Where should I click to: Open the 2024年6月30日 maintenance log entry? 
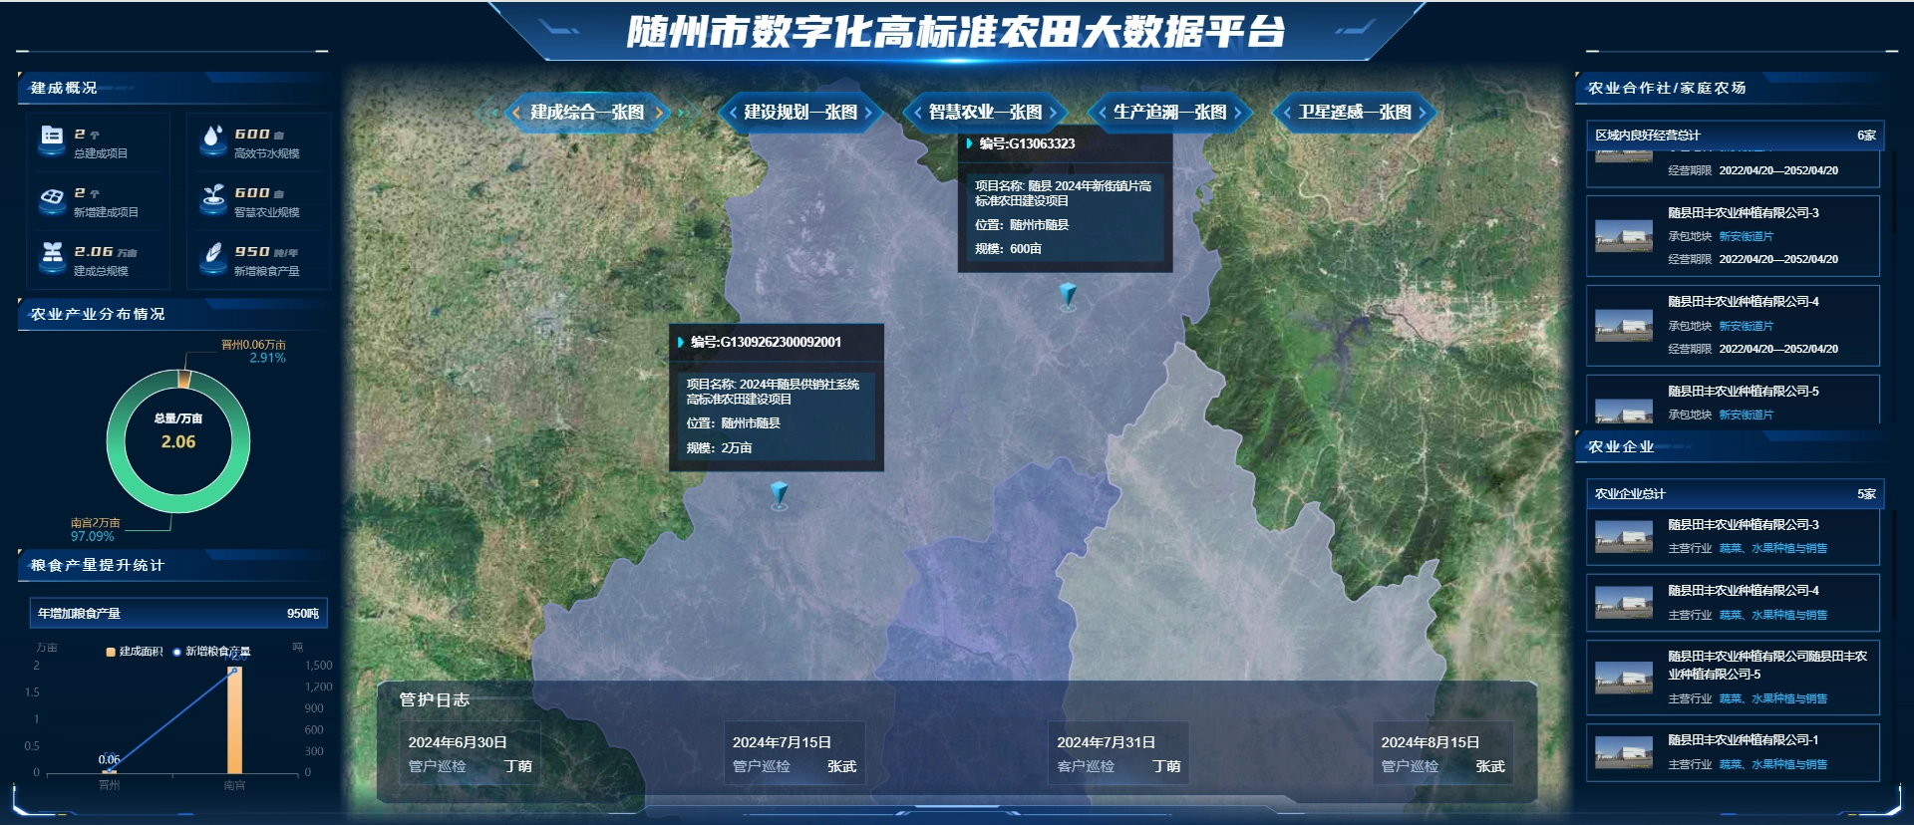tap(471, 754)
